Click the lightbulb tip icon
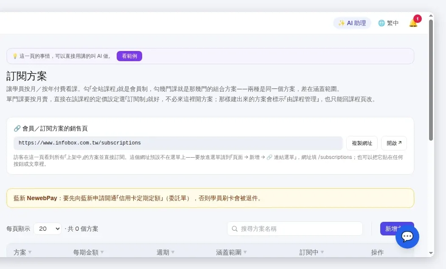446x269 pixels. 15,56
